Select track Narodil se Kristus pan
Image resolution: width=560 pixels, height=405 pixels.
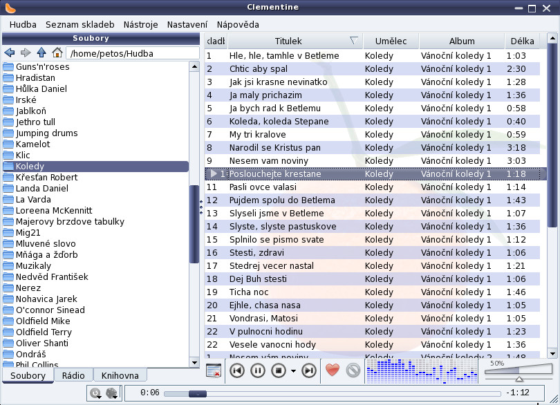click(x=372, y=147)
